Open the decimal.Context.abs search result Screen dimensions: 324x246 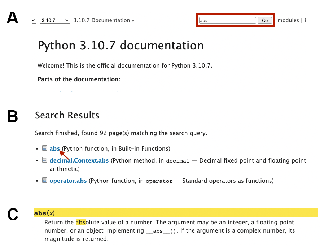(x=79, y=160)
